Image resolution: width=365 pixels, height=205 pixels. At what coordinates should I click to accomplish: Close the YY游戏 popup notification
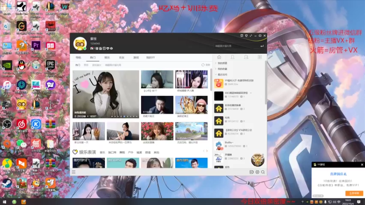(x=362, y=164)
